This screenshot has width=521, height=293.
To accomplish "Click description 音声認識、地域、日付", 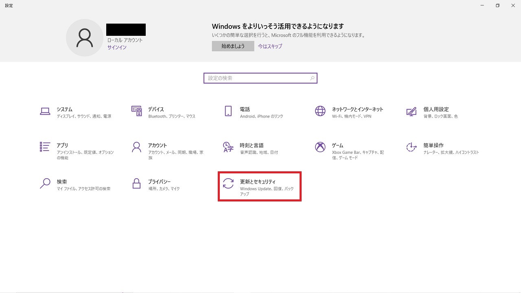I will [x=259, y=153].
